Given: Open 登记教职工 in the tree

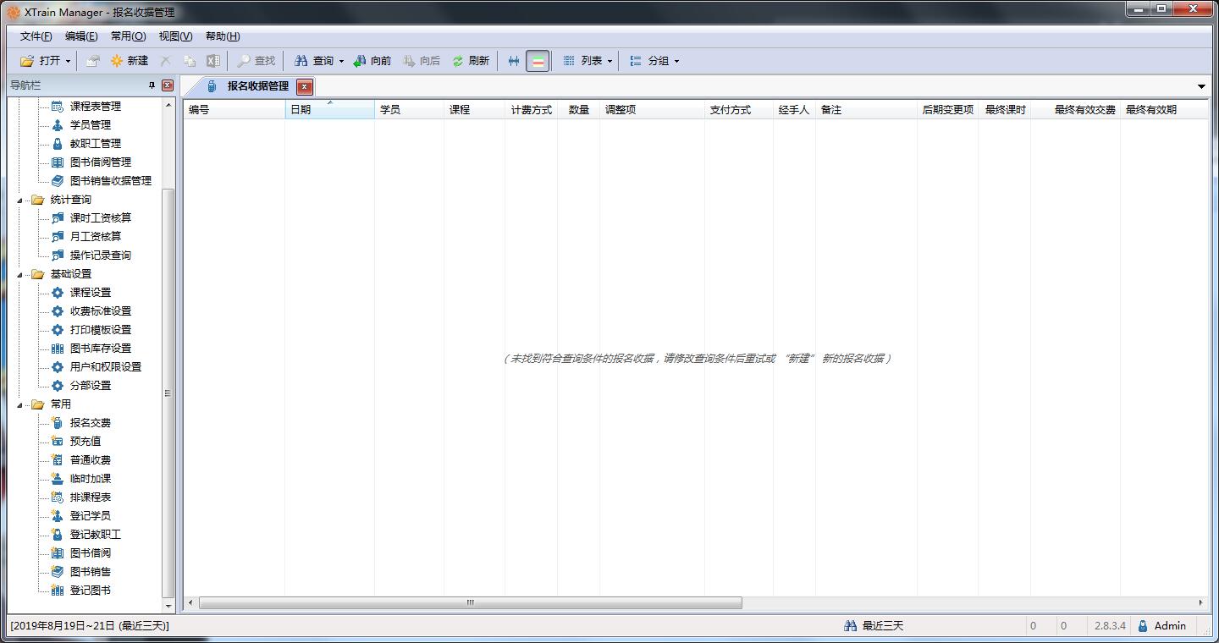Looking at the screenshot, I should coord(95,535).
